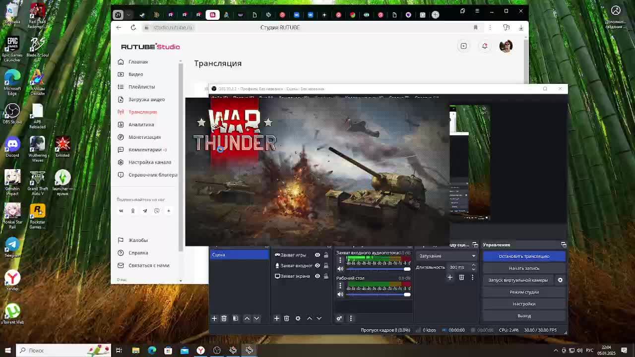Image resolution: width=635 pixels, height=357 pixels.
Task: Add a new scene in OBS
Action: tap(214, 318)
